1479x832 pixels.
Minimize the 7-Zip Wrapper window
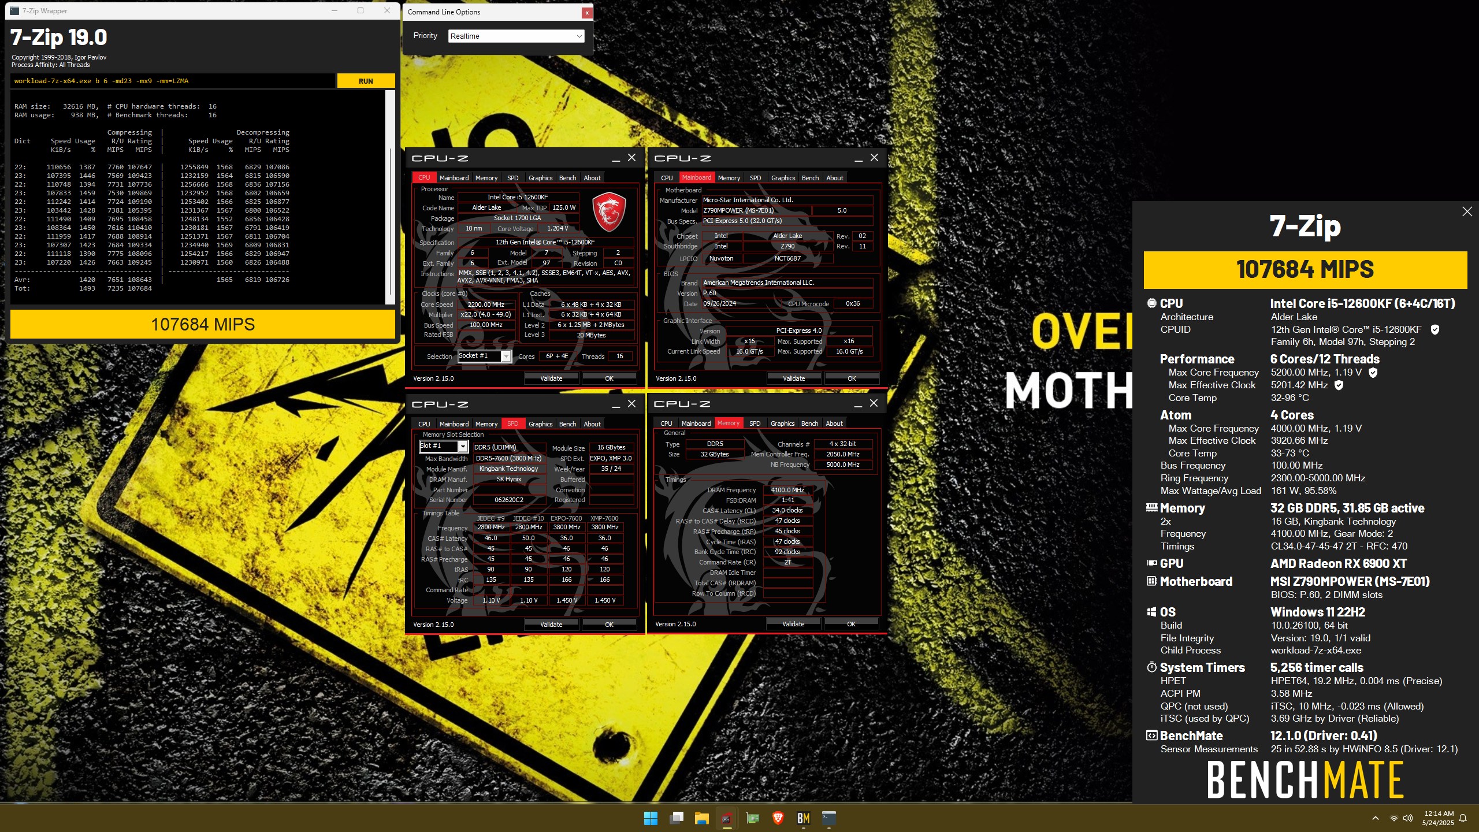(335, 10)
